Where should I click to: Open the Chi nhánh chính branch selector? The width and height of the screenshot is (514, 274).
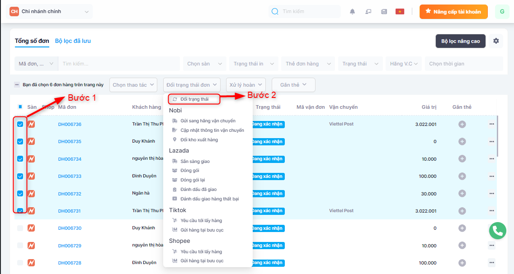coord(50,11)
